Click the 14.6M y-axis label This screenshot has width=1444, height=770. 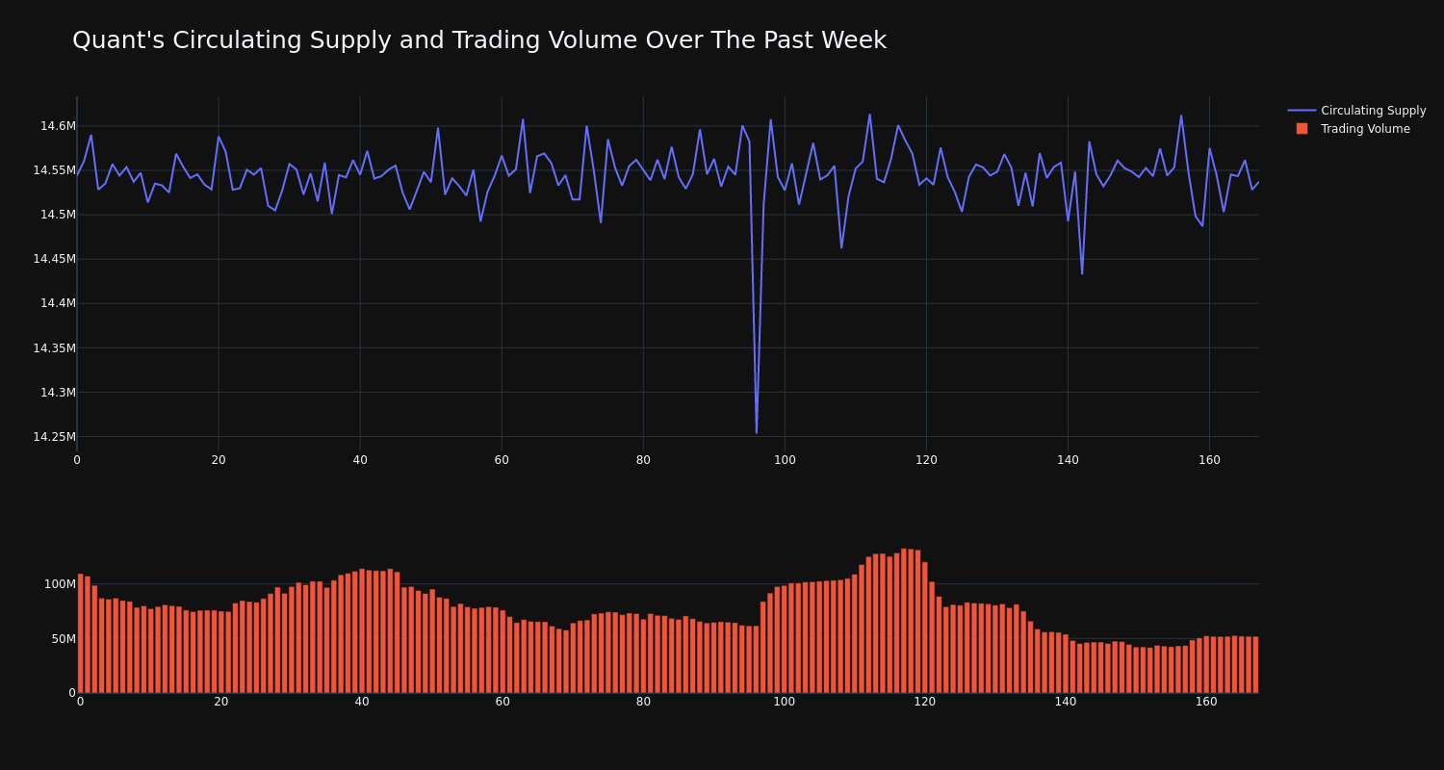pyautogui.click(x=58, y=126)
